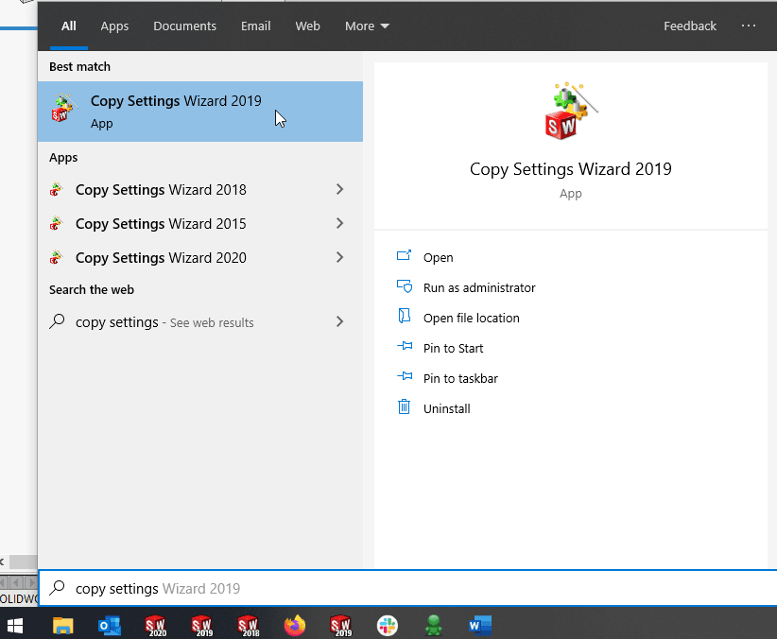Expand Copy Settings Wizard 2015 options arrow
777x639 pixels.
[340, 224]
